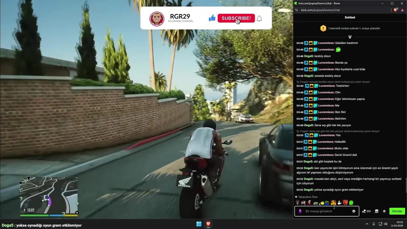Click message 'Teşkürlerr'
The height and width of the screenshot is (229, 407).
point(343,86)
